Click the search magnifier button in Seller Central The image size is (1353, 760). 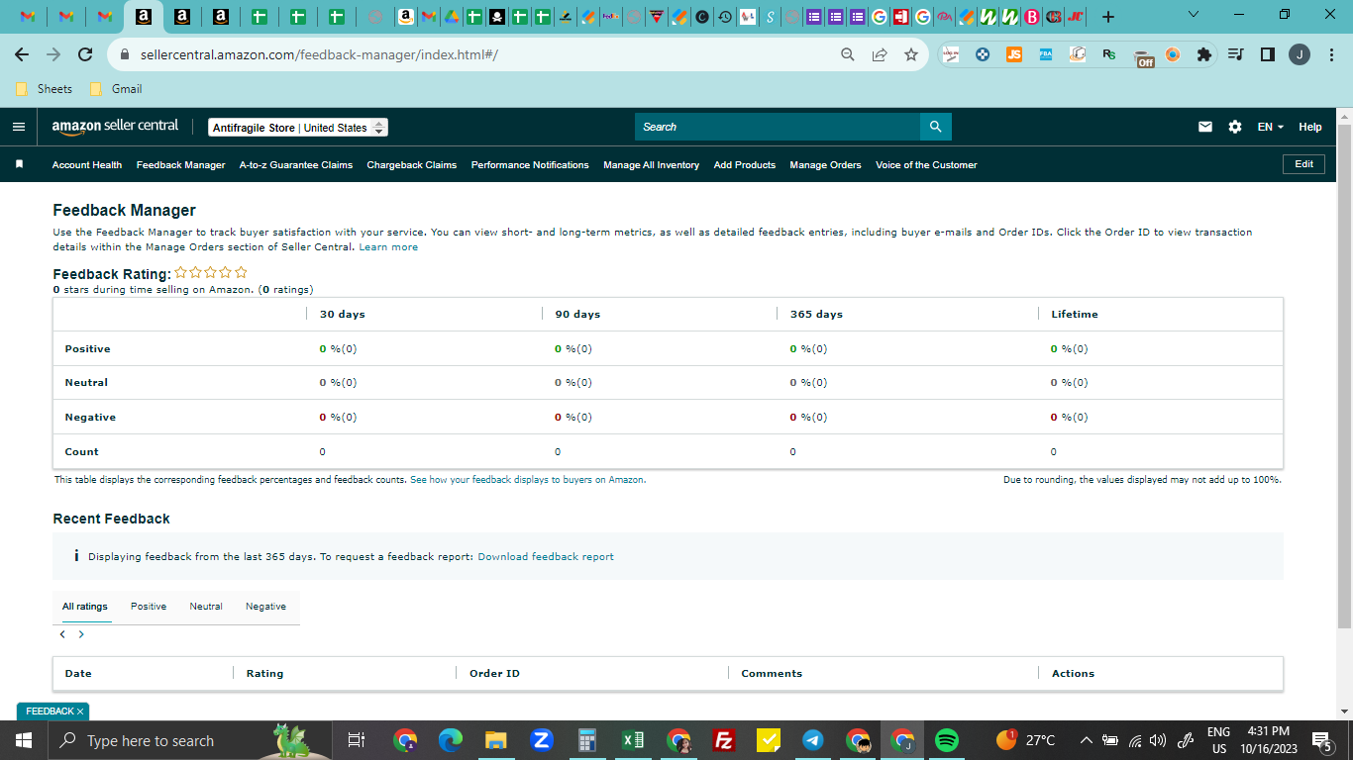click(x=935, y=127)
